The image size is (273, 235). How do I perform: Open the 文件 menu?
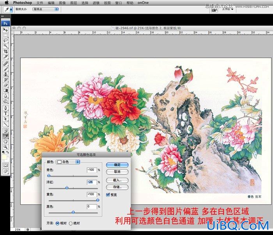tap(40, 3)
